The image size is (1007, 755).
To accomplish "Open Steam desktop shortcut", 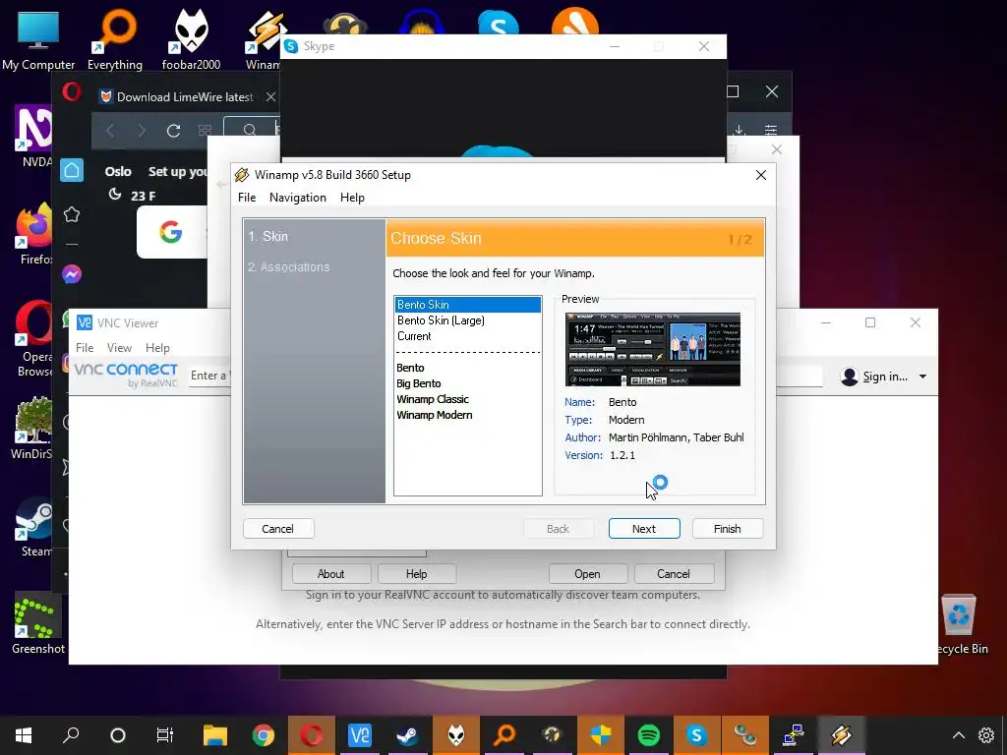I will [36, 528].
